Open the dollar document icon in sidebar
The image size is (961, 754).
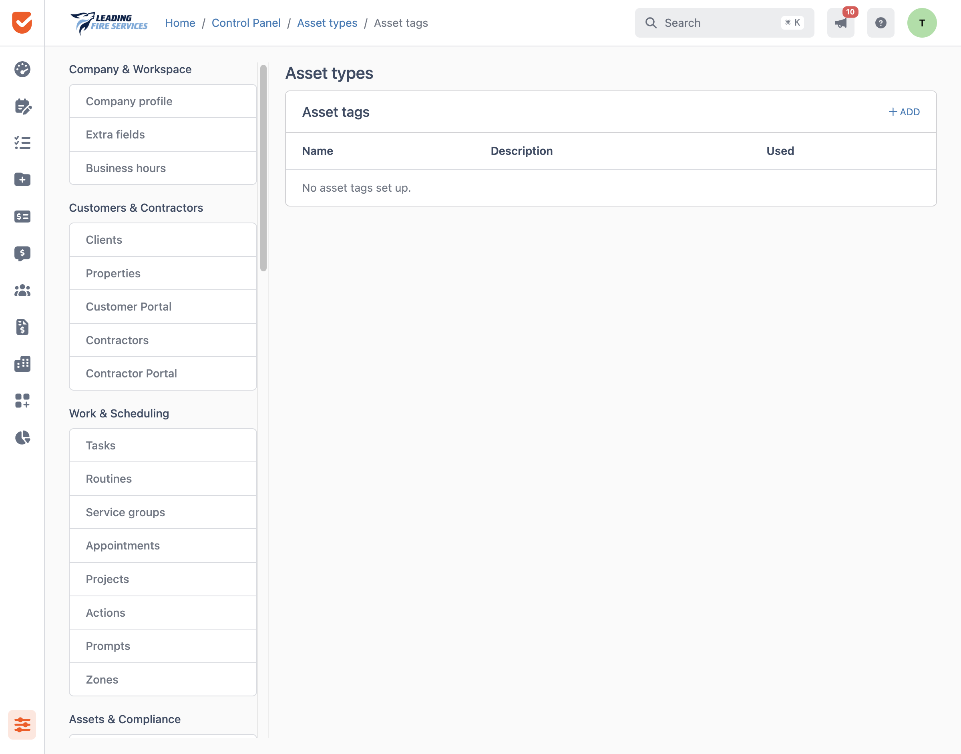click(22, 327)
